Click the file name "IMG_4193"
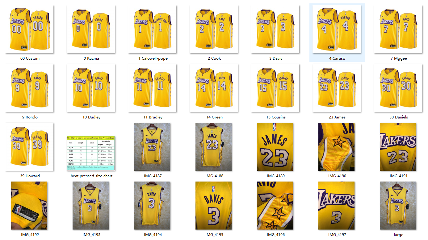Viewport: 428px width, 240px height. point(91,235)
